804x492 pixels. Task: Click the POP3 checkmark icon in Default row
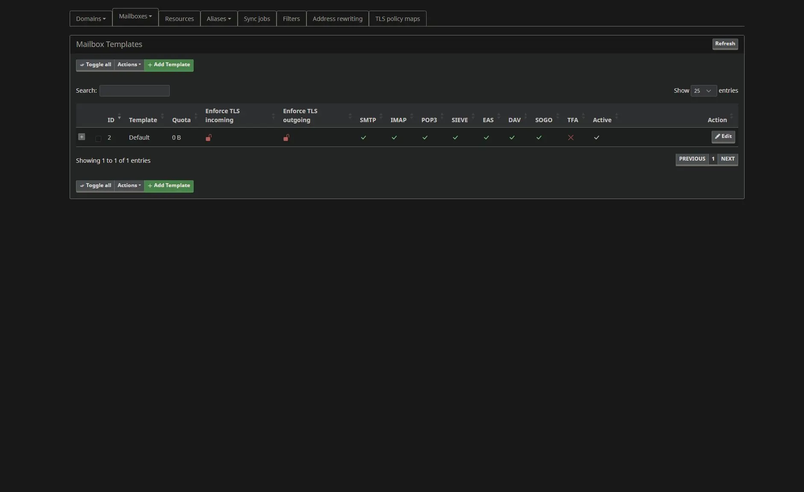pyautogui.click(x=425, y=138)
